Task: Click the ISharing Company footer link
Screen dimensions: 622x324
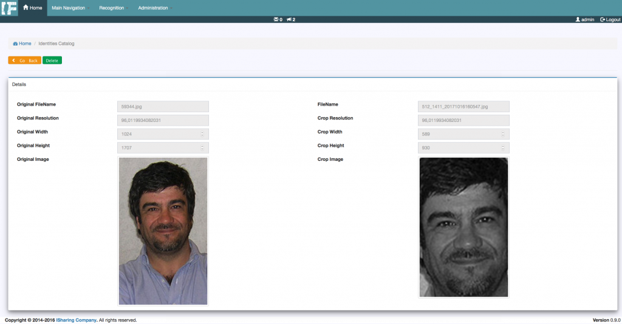Action: pos(76,320)
